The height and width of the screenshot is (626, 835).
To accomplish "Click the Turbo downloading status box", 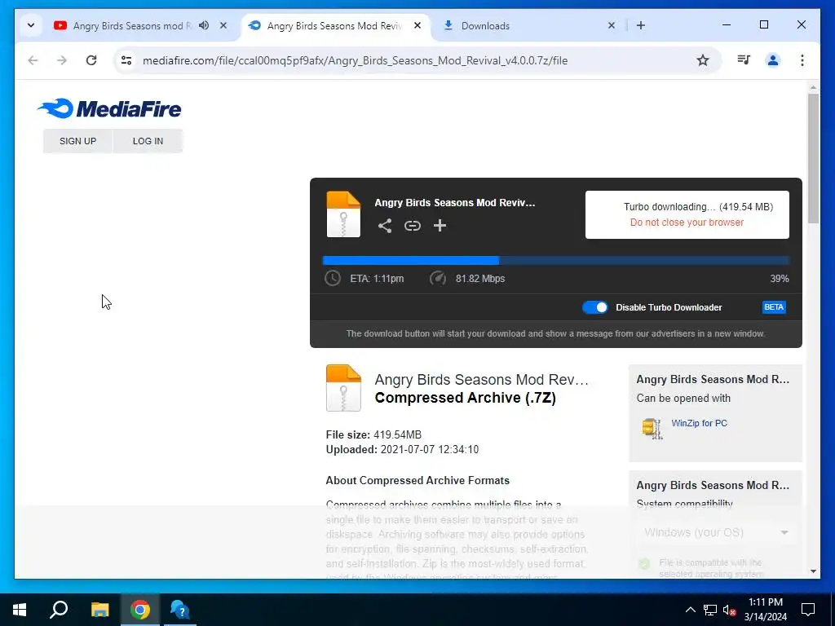I will tap(687, 214).
